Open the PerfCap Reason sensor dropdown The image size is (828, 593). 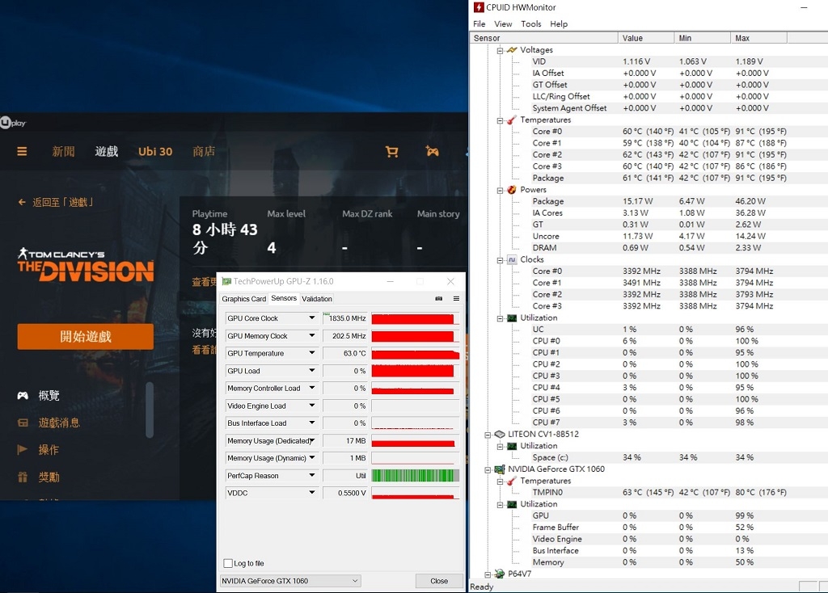click(x=311, y=475)
